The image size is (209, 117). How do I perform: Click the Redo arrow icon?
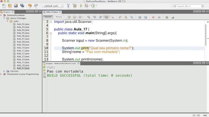coord(36,6)
